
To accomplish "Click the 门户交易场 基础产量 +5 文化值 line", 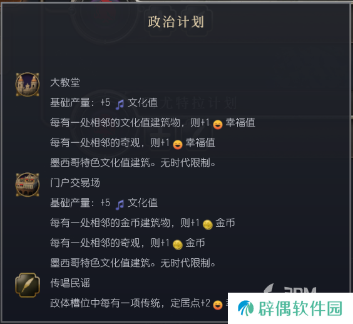I will point(104,203).
